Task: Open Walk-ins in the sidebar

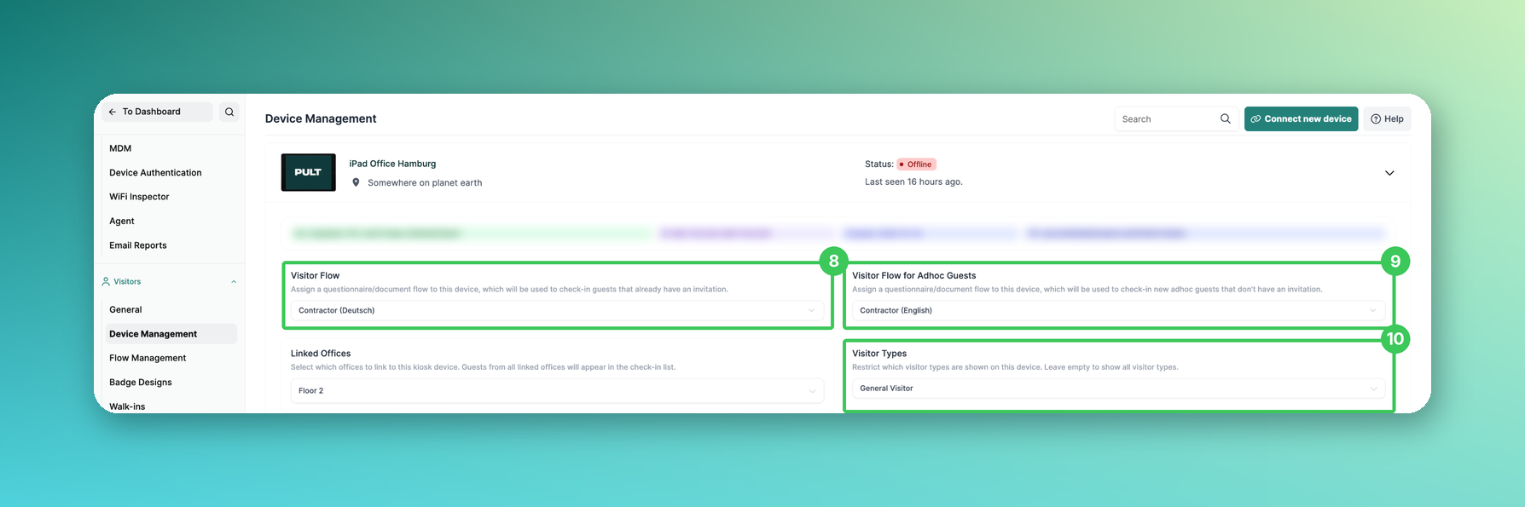Action: coord(127,406)
